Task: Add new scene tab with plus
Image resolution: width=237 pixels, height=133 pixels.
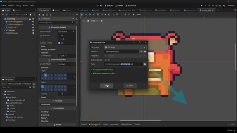Action: click(x=218, y=10)
